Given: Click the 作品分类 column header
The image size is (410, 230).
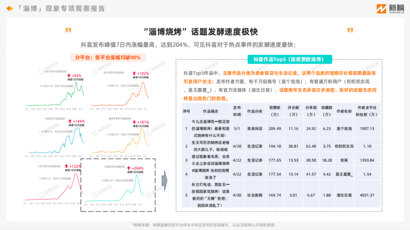Looking at the screenshot, I should point(255,111).
